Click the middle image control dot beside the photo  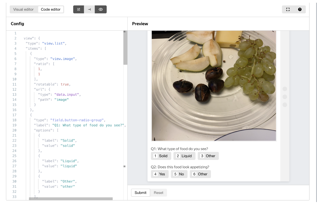285,97
